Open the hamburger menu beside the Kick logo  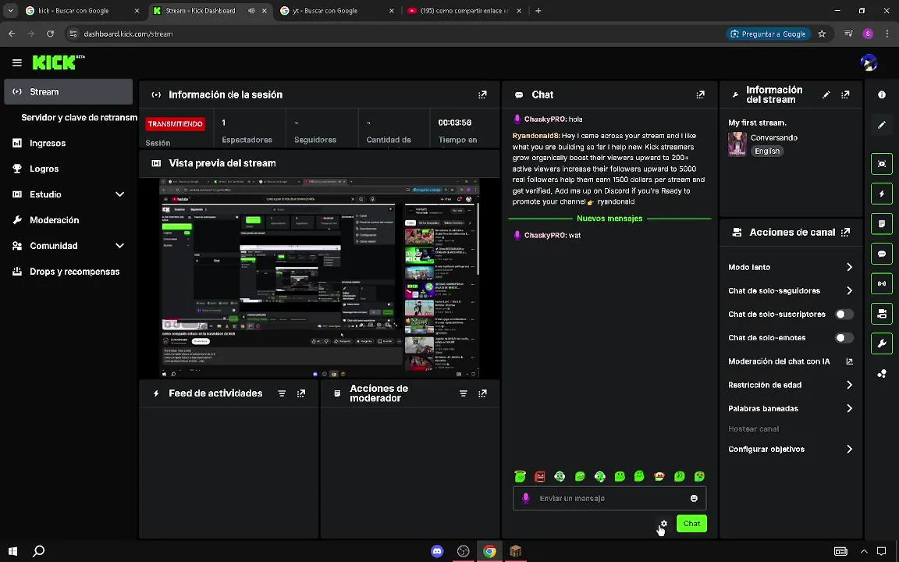pos(16,62)
